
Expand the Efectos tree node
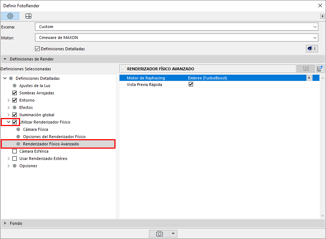[x=8, y=107]
